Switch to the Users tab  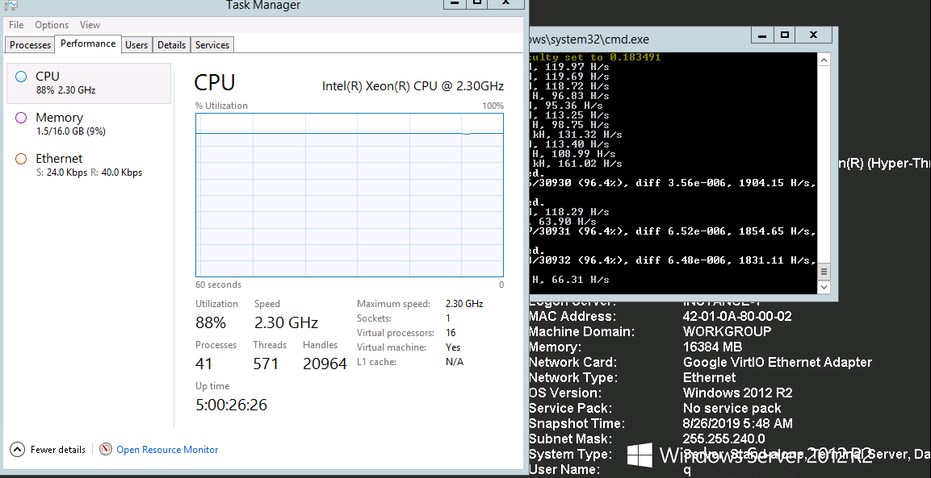pyautogui.click(x=136, y=45)
